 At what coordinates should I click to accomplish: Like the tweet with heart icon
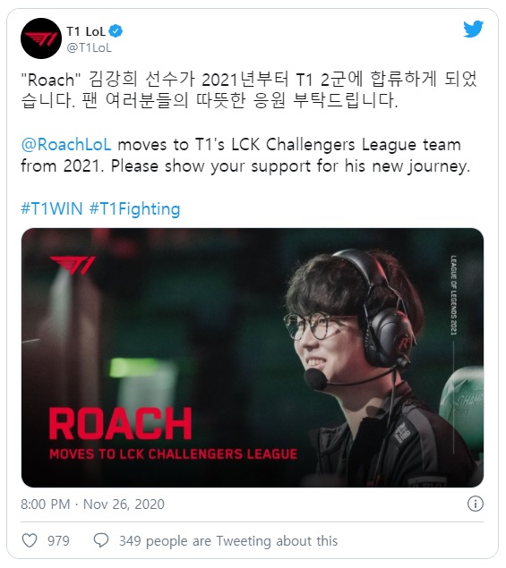point(30,540)
